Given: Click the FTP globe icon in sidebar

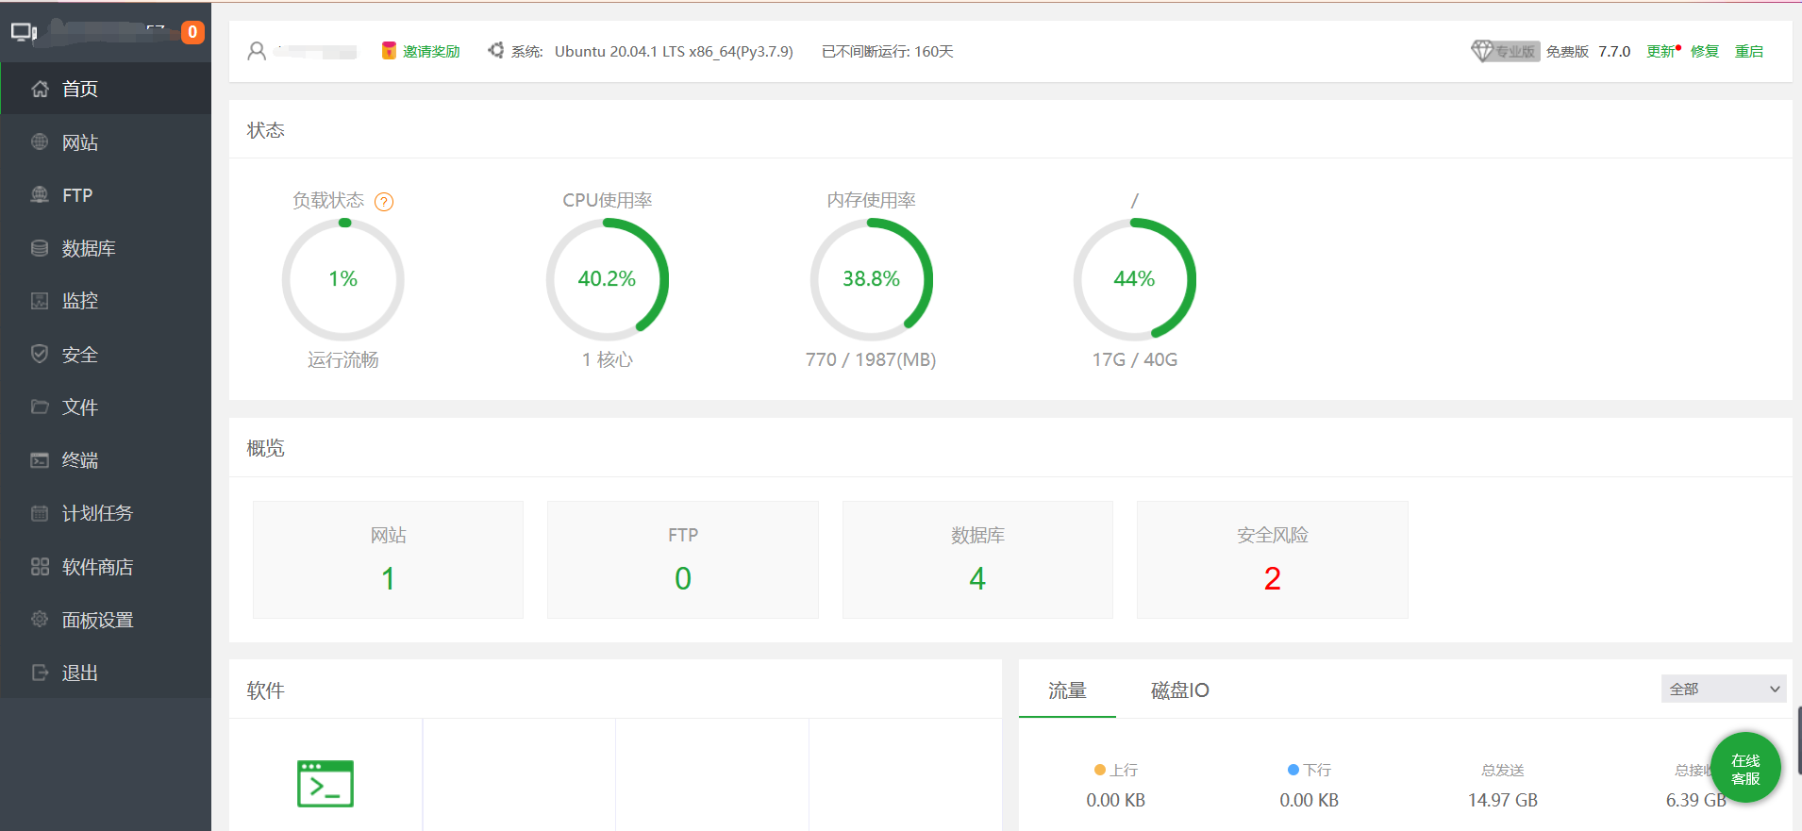Looking at the screenshot, I should [40, 195].
